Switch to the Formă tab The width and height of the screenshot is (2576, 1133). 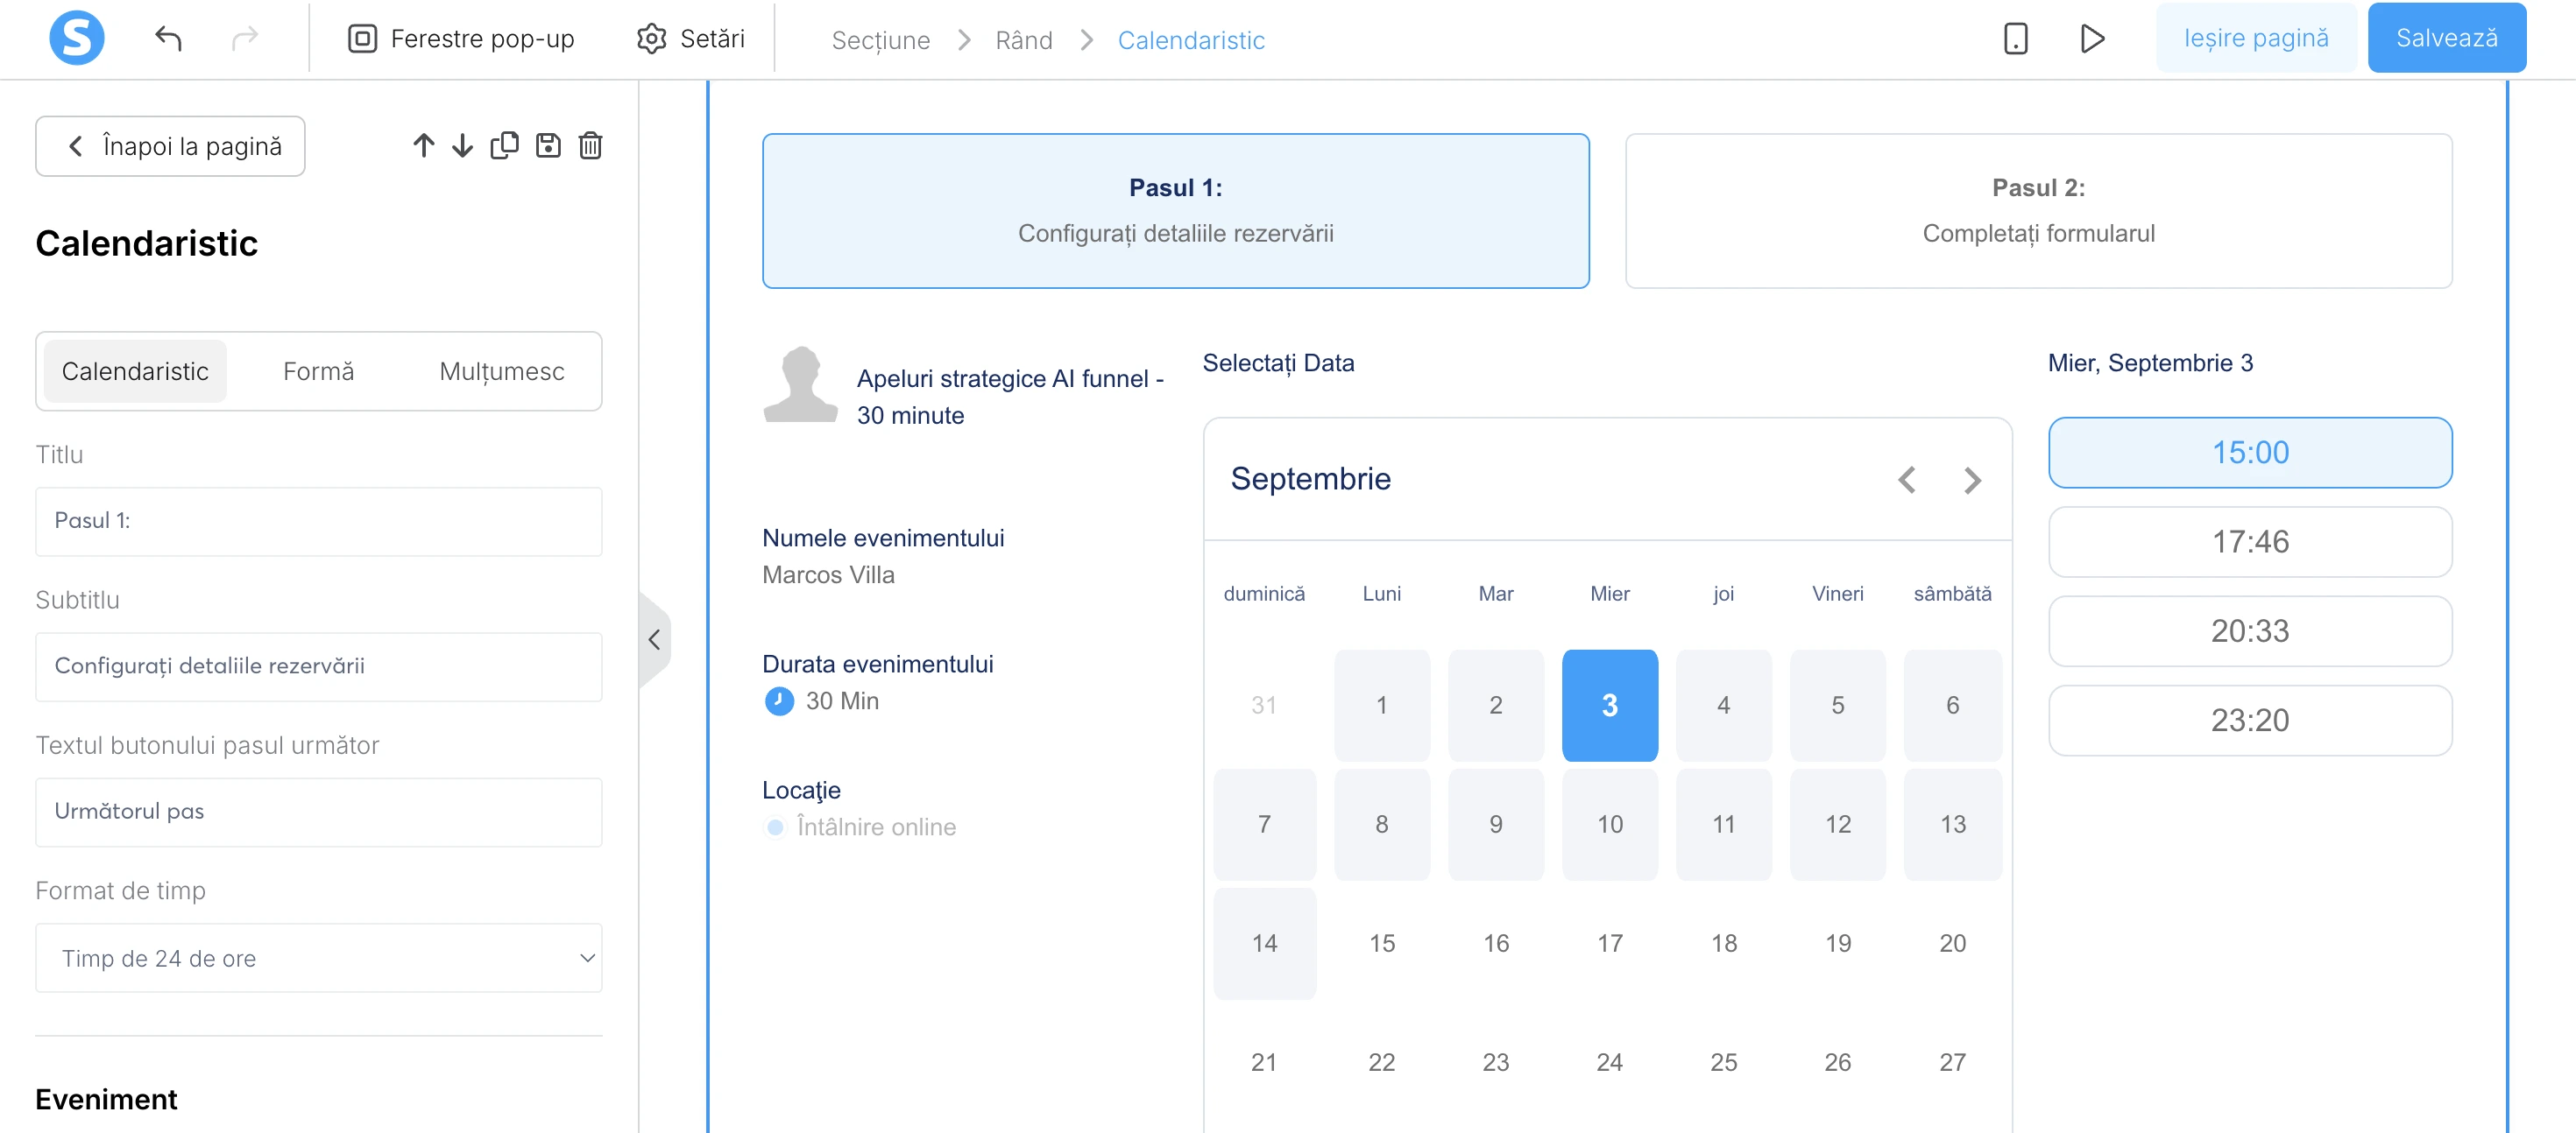(318, 370)
